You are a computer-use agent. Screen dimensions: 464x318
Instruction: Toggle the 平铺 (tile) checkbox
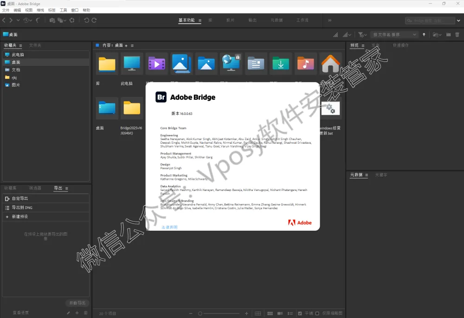click(x=300, y=314)
